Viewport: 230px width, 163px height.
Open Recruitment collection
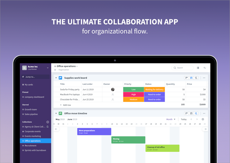(x=29, y=146)
